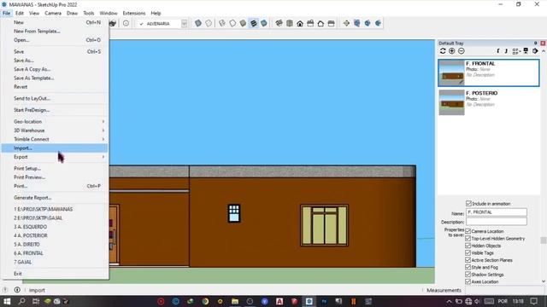The width and height of the screenshot is (547, 307).
Task: Click the Section Plane tool icon
Action: click(346, 23)
